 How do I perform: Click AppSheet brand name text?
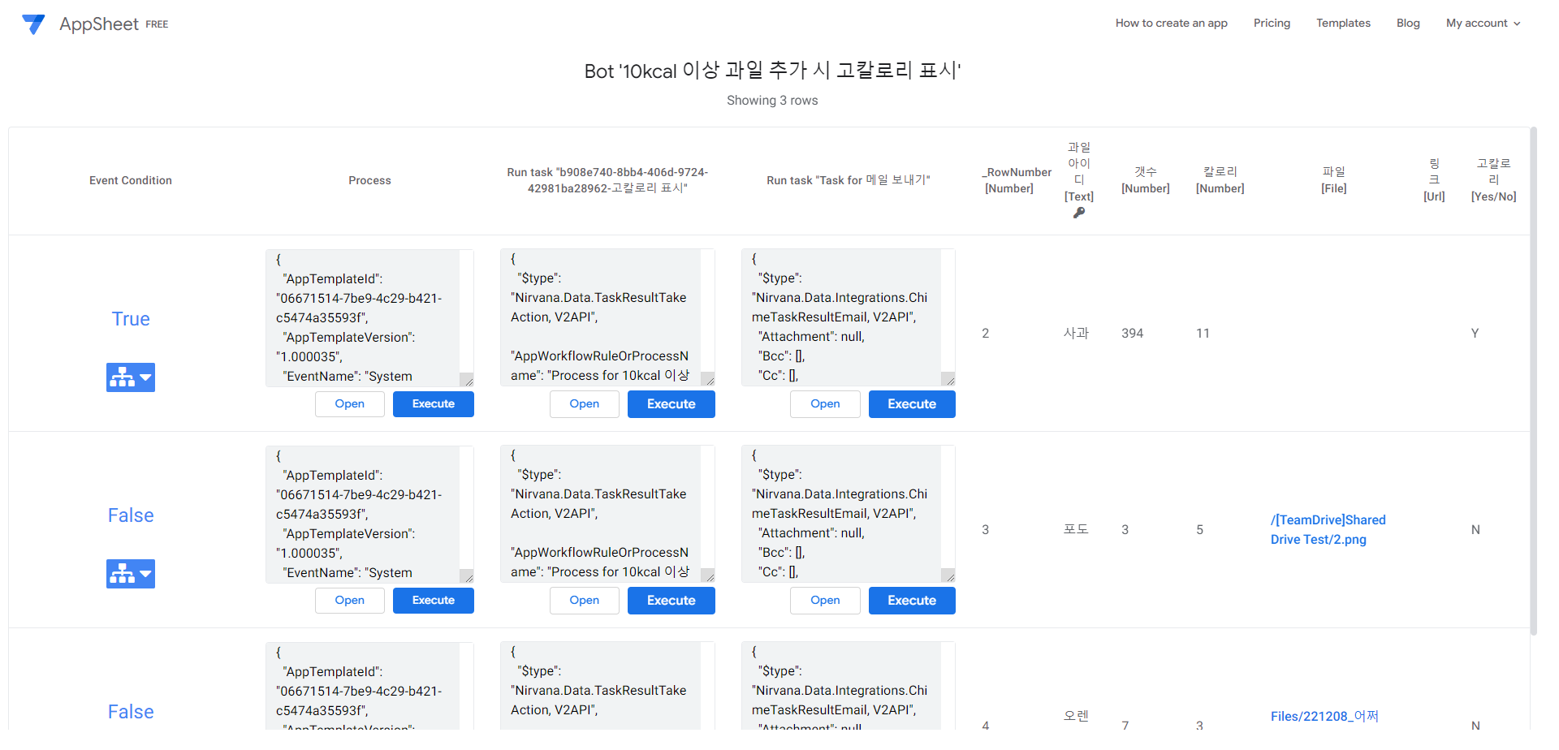coord(99,24)
